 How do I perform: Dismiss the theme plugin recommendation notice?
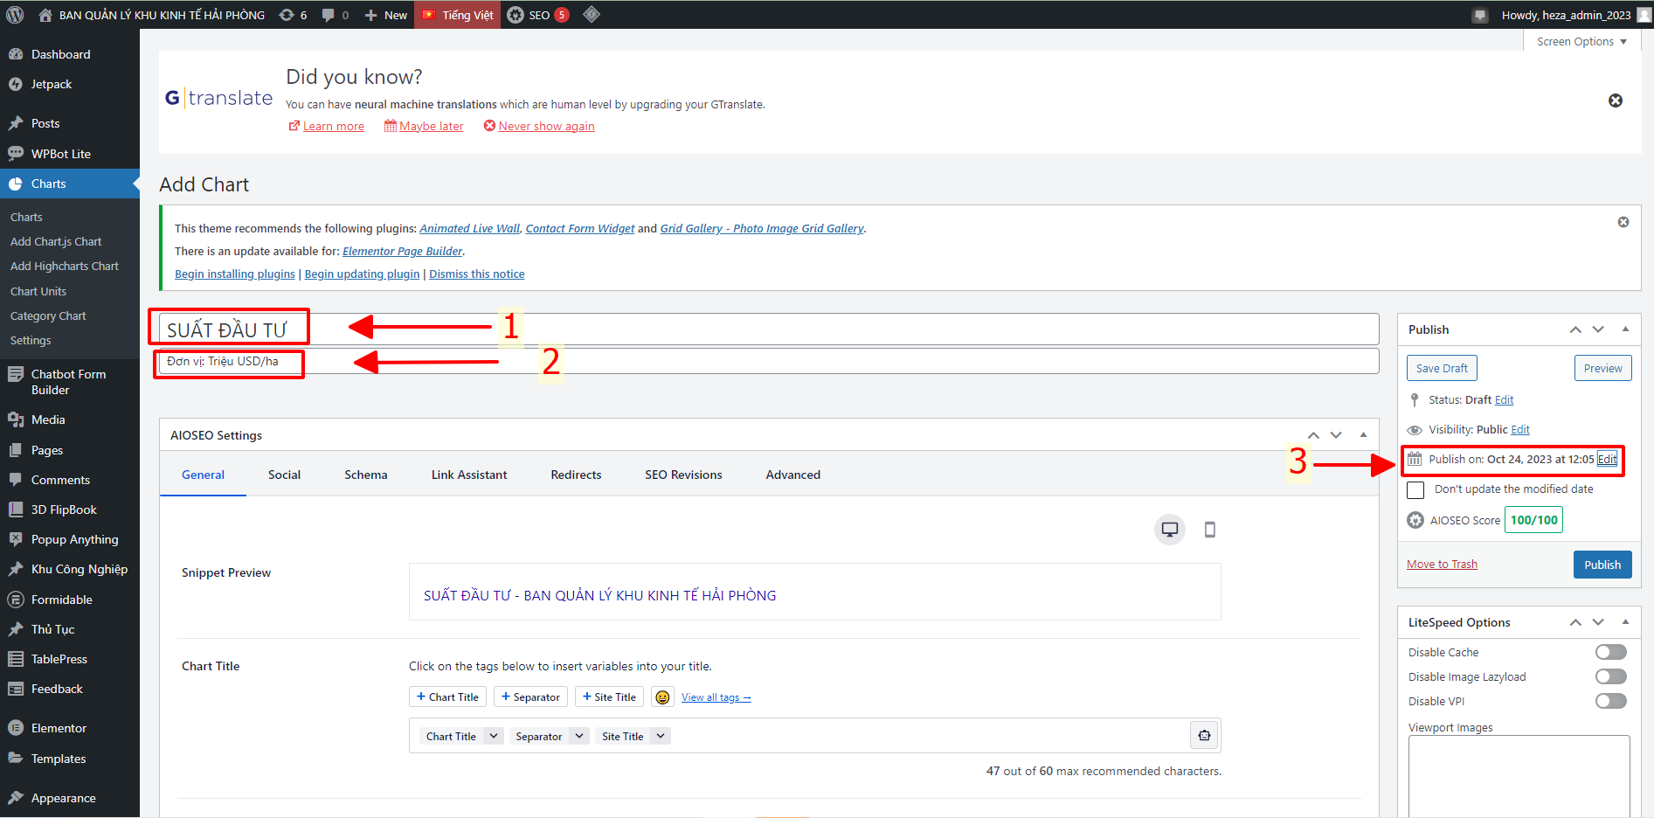click(1623, 222)
